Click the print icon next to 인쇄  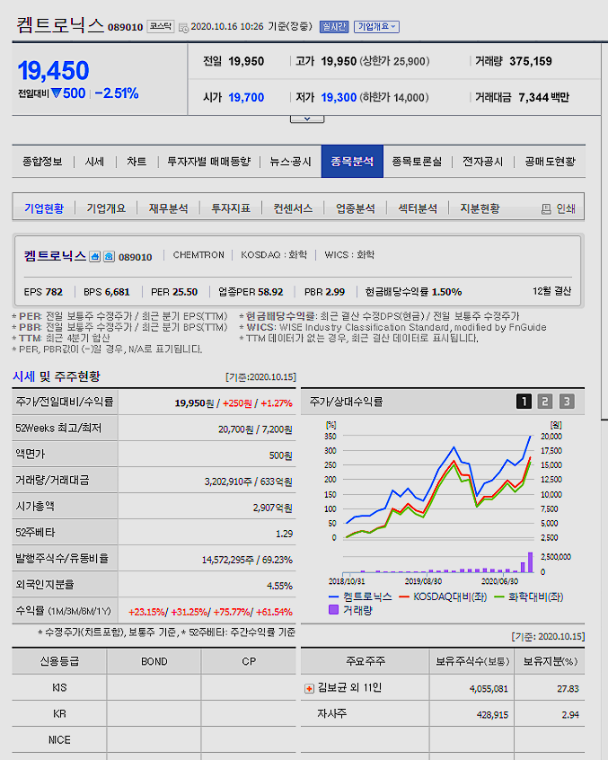tap(546, 209)
